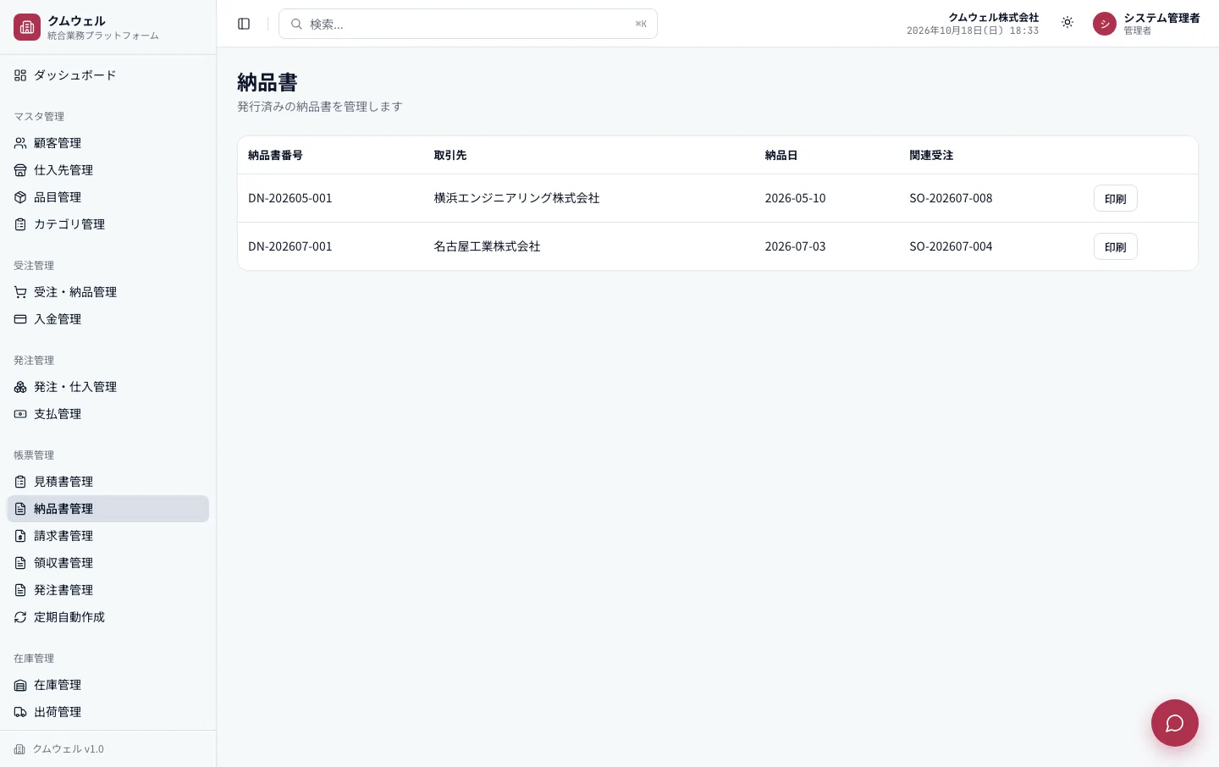Select 納品書管理 menu item
Viewport: 1219px width, 767px height.
click(108, 509)
